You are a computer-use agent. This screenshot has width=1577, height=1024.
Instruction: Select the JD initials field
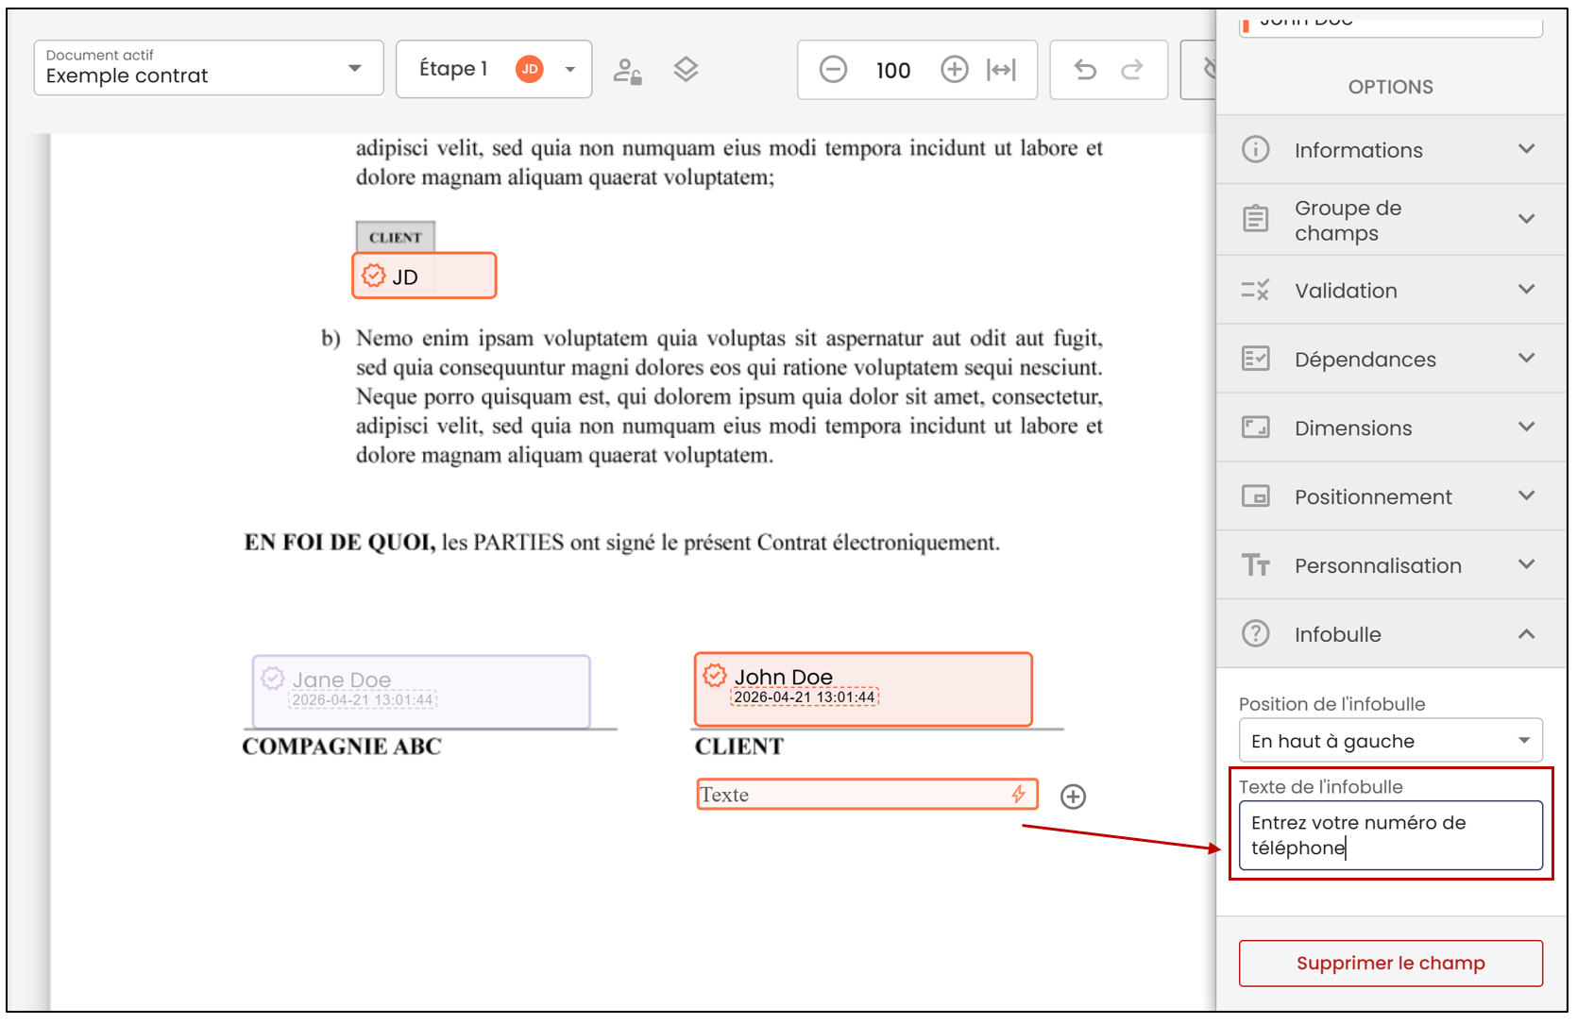(x=424, y=276)
